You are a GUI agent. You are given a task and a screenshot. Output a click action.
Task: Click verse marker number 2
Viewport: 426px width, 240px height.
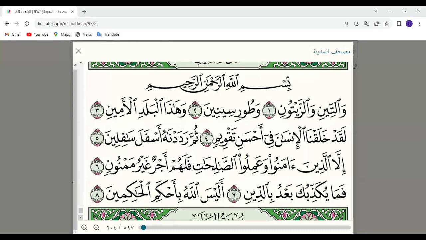[x=195, y=110]
